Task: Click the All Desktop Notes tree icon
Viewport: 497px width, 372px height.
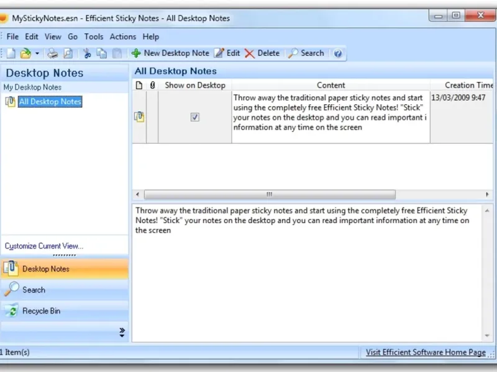Action: pos(10,102)
